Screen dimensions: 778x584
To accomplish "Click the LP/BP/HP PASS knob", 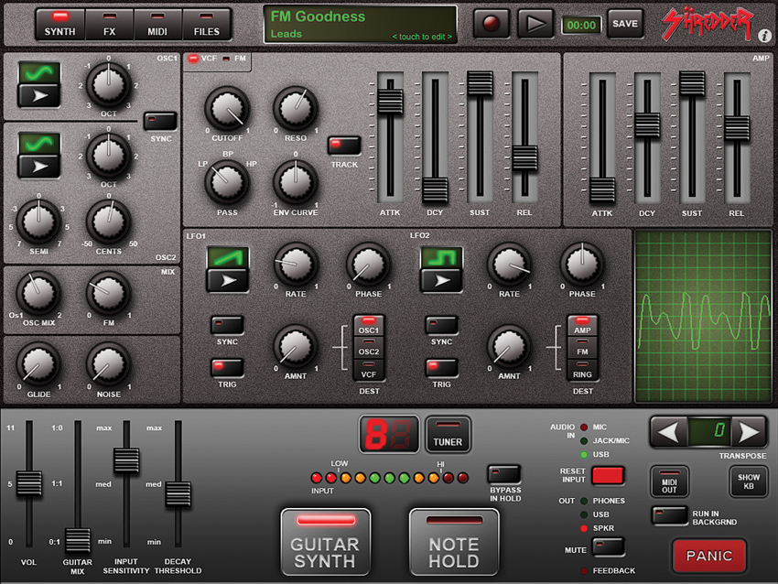I will tap(227, 182).
